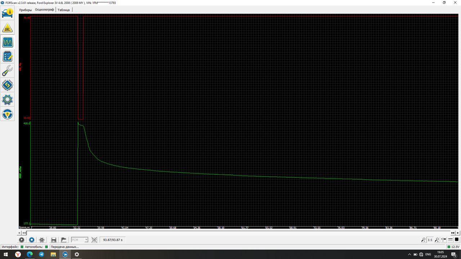461x259 pixels.
Task: Click the FORScan taskbar icon
Action: 65,254
